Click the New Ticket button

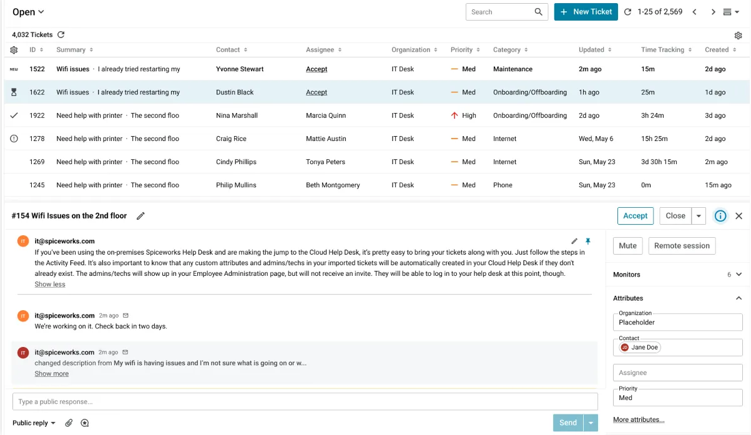tap(586, 12)
